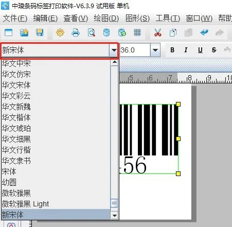Open the 窗口(W) menu
Image resolution: width=232 pixels, height=227 pixels.
tap(199, 18)
